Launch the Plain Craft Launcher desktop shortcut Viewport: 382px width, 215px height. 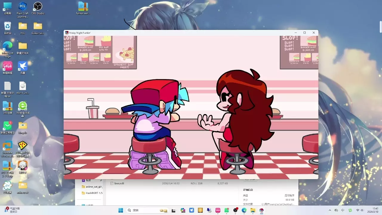point(23,10)
